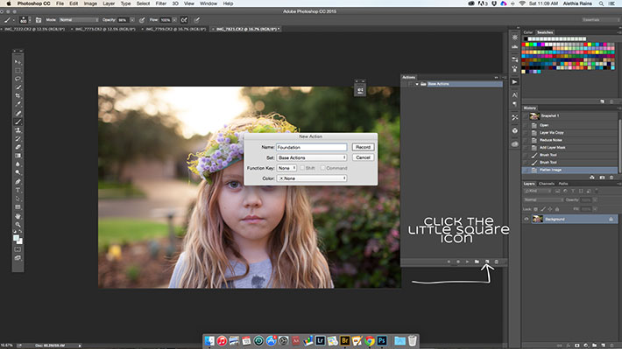Click the background color swatch in toolbox
Screen dimensions: 622x349
20,241
